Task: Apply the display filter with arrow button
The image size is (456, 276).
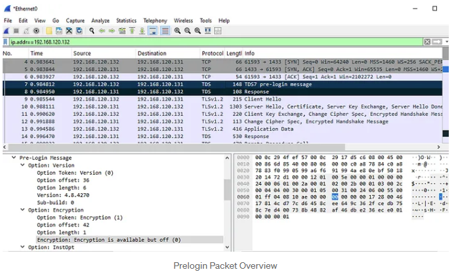Action: [438, 41]
